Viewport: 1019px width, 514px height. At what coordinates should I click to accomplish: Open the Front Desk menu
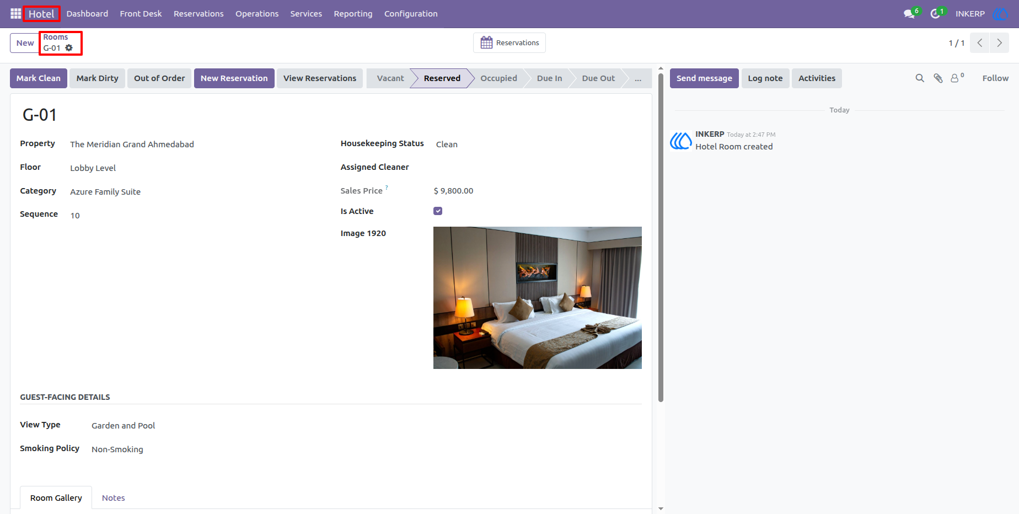141,14
